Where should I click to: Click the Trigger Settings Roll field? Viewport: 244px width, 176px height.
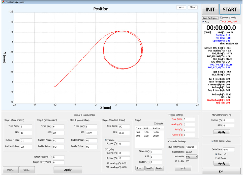[x=189, y=130]
